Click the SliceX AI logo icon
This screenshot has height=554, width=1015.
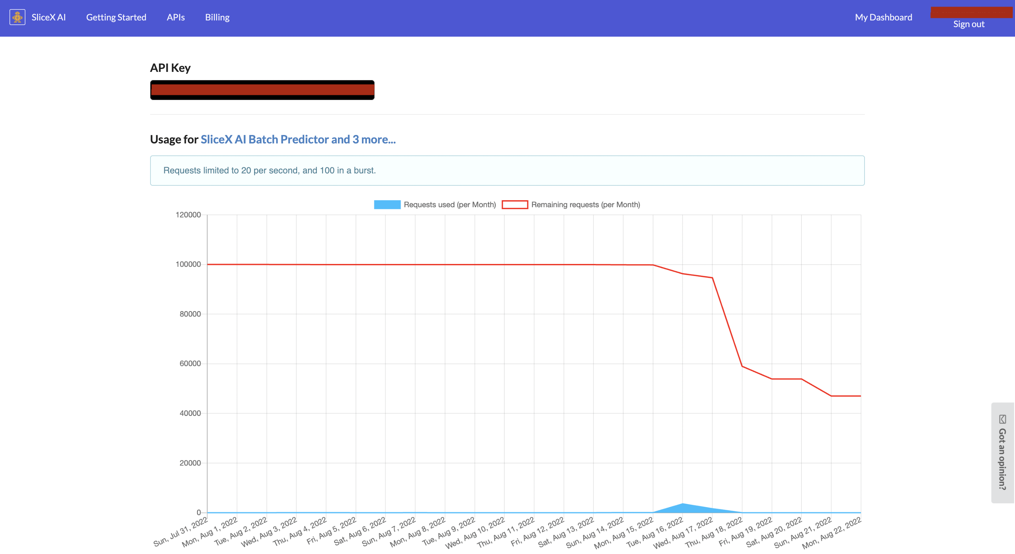17,17
